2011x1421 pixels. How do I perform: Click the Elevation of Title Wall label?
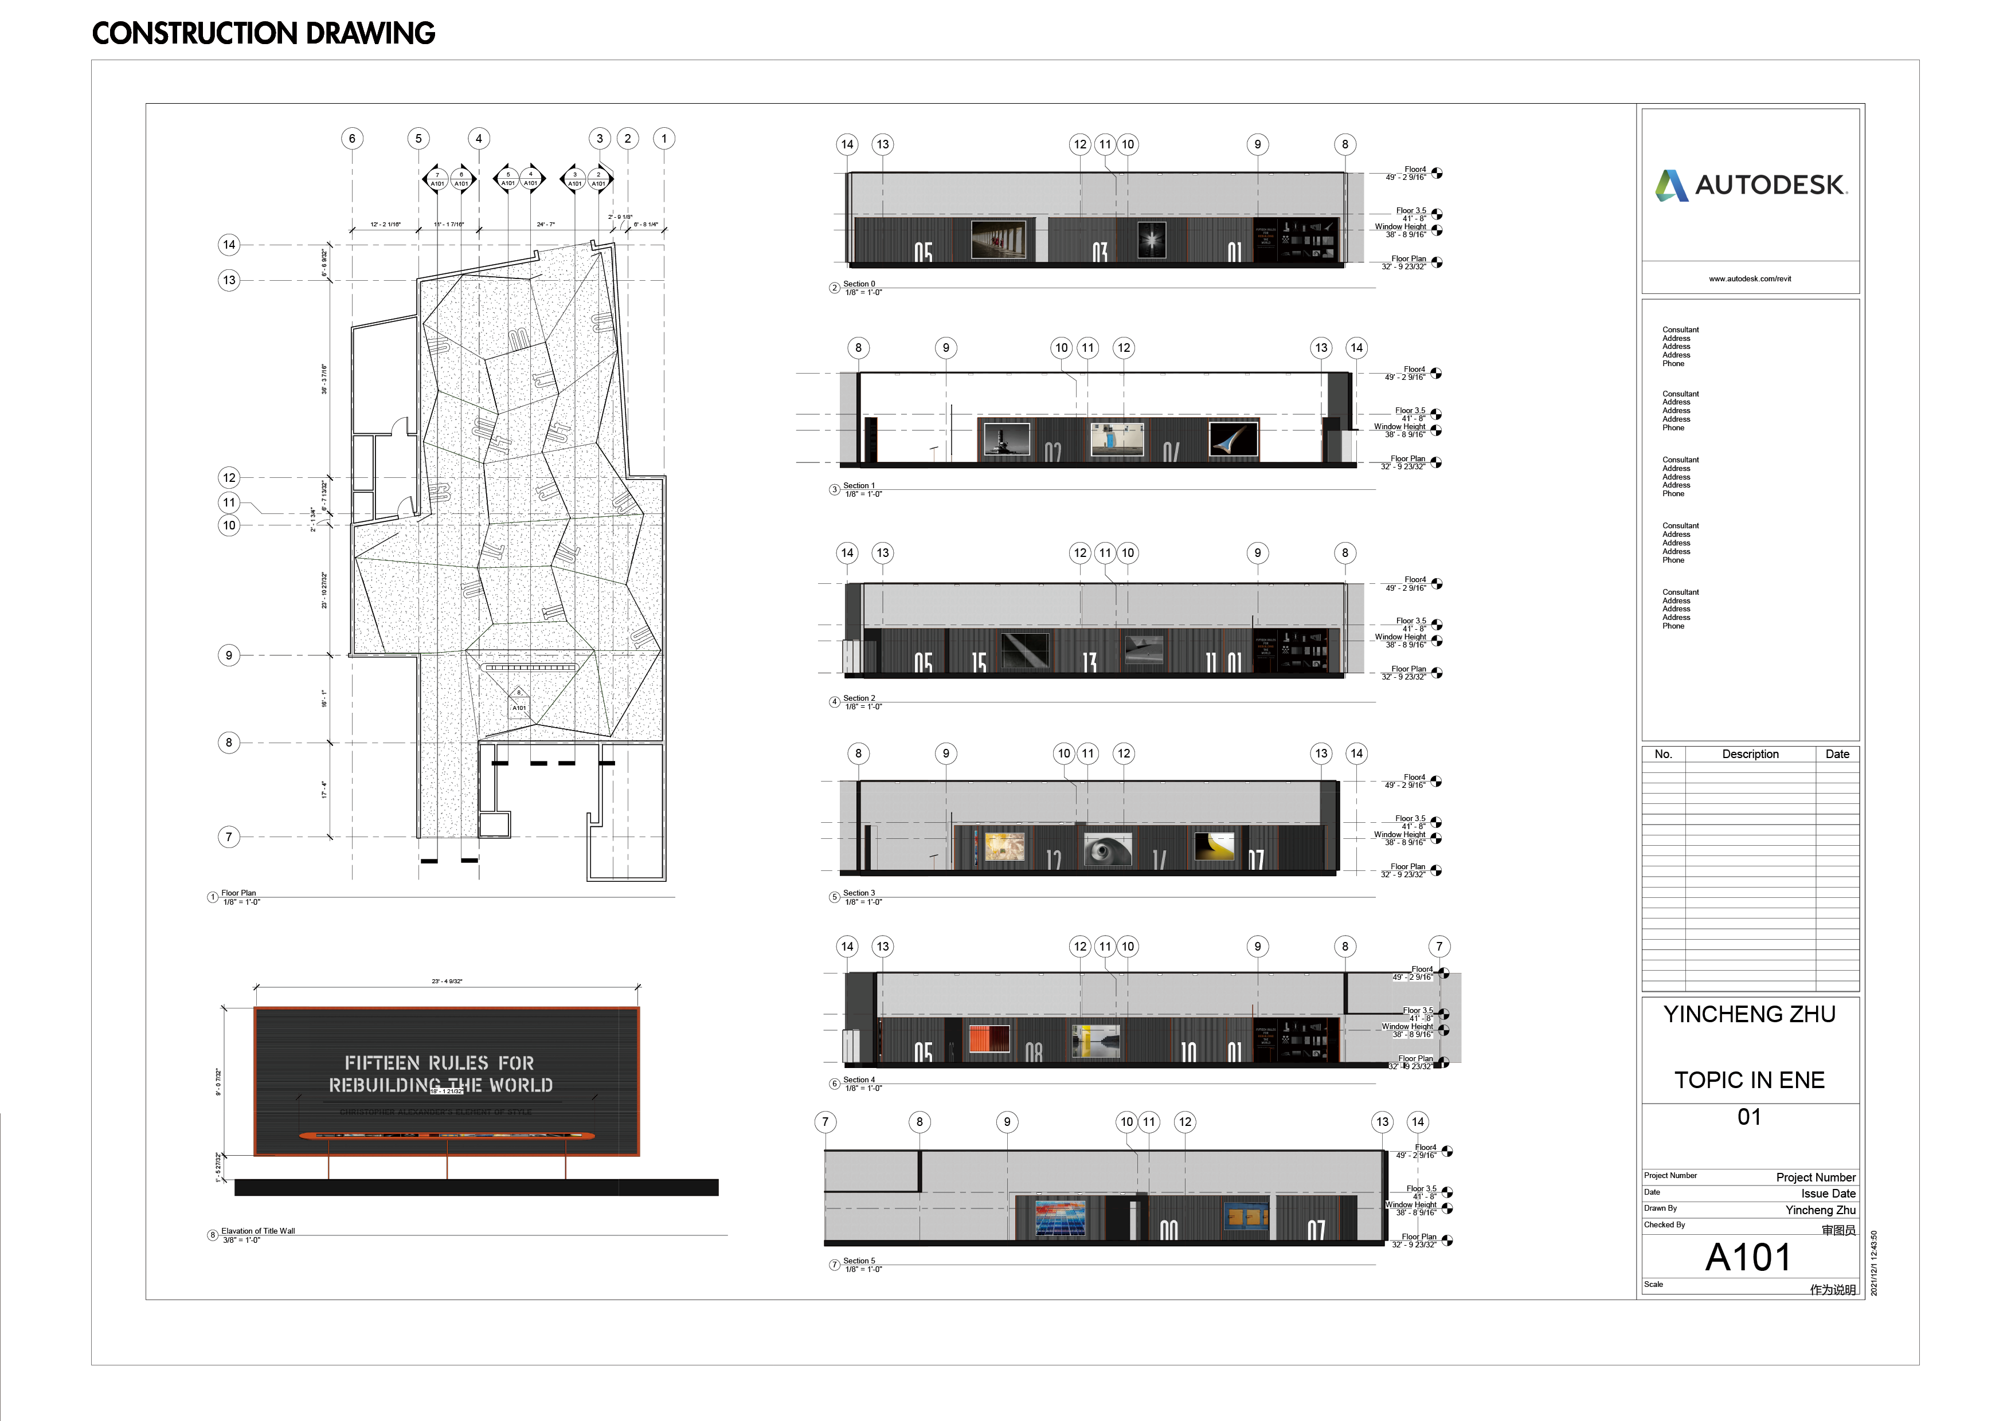tap(257, 1231)
